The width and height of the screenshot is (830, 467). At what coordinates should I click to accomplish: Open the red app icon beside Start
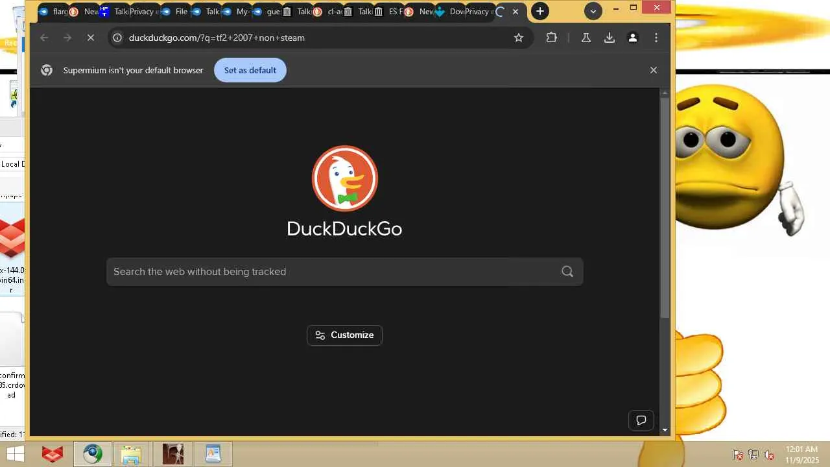[x=53, y=454]
